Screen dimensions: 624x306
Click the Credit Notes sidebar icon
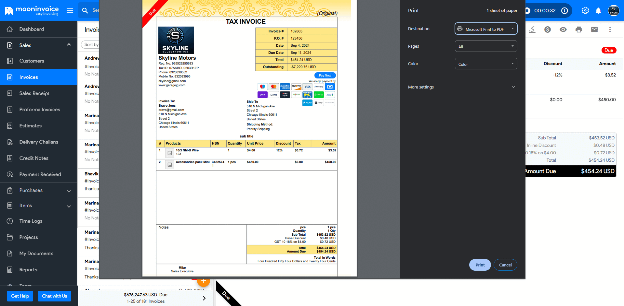(x=10, y=158)
